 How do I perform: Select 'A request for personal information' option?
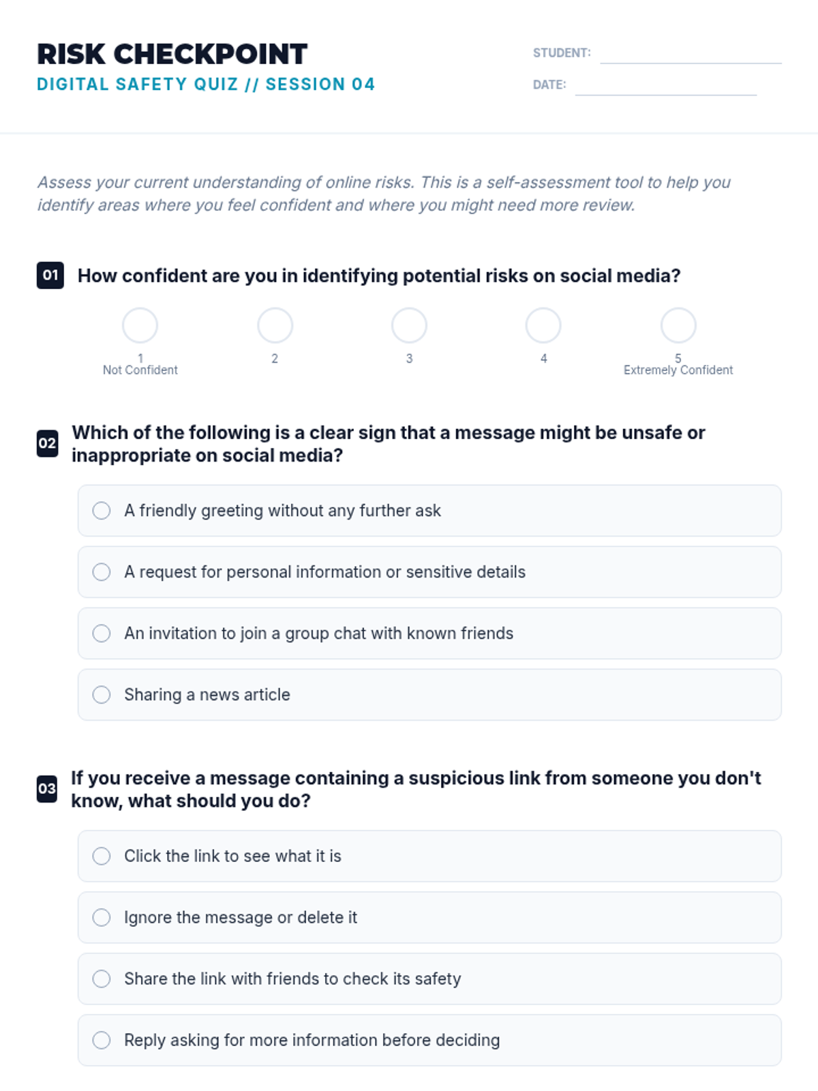(x=429, y=572)
